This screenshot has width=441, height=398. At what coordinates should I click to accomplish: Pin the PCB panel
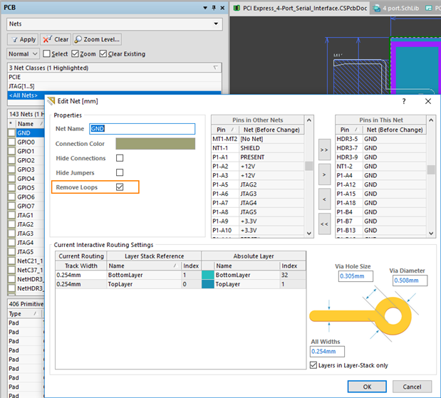(x=214, y=8)
